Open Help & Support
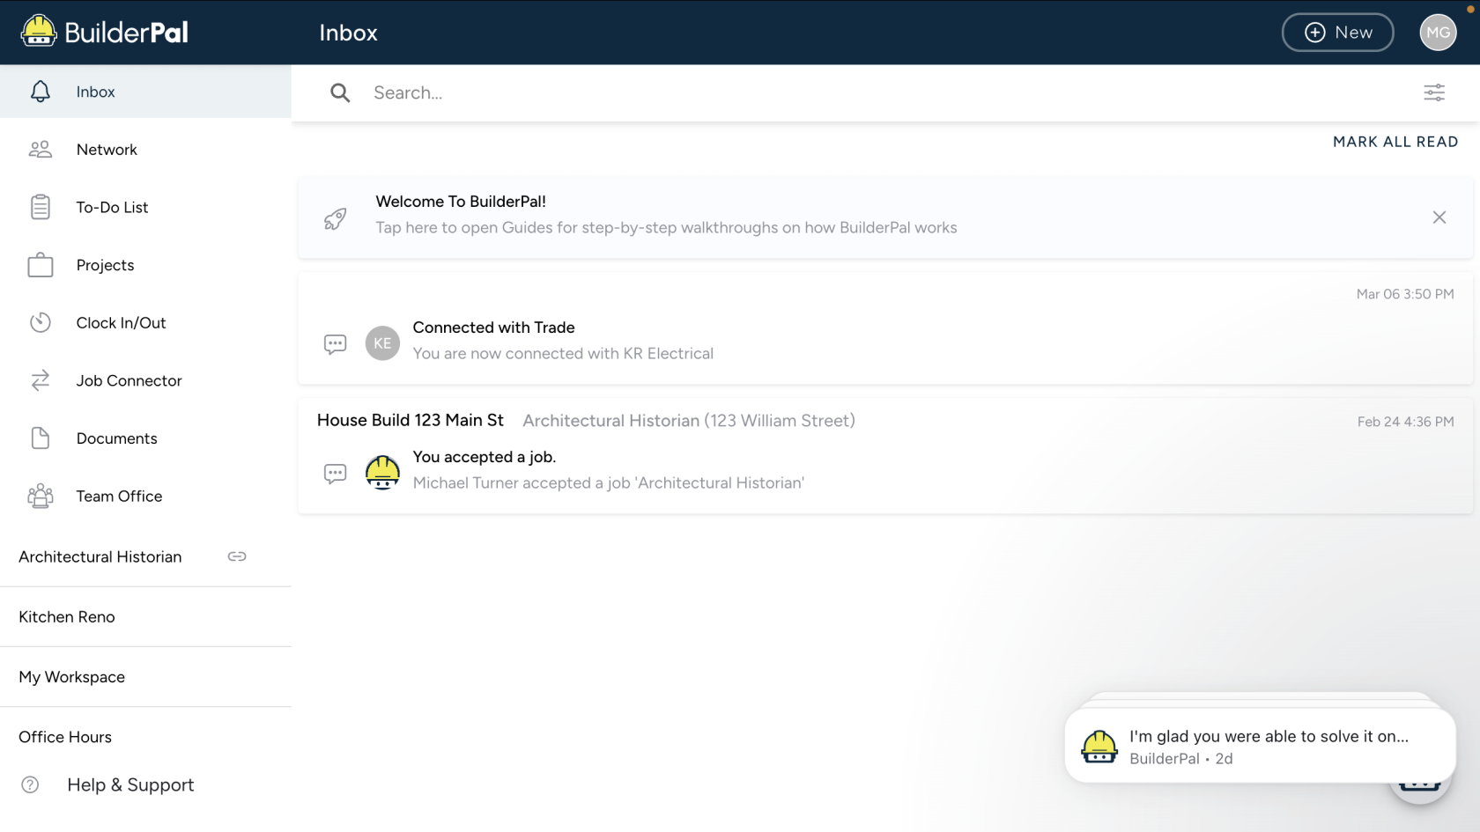 130,784
